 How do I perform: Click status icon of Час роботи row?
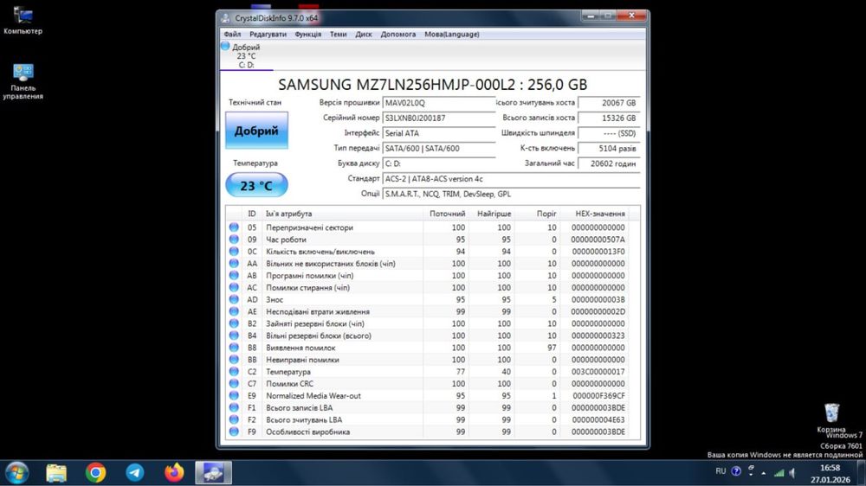(x=234, y=240)
